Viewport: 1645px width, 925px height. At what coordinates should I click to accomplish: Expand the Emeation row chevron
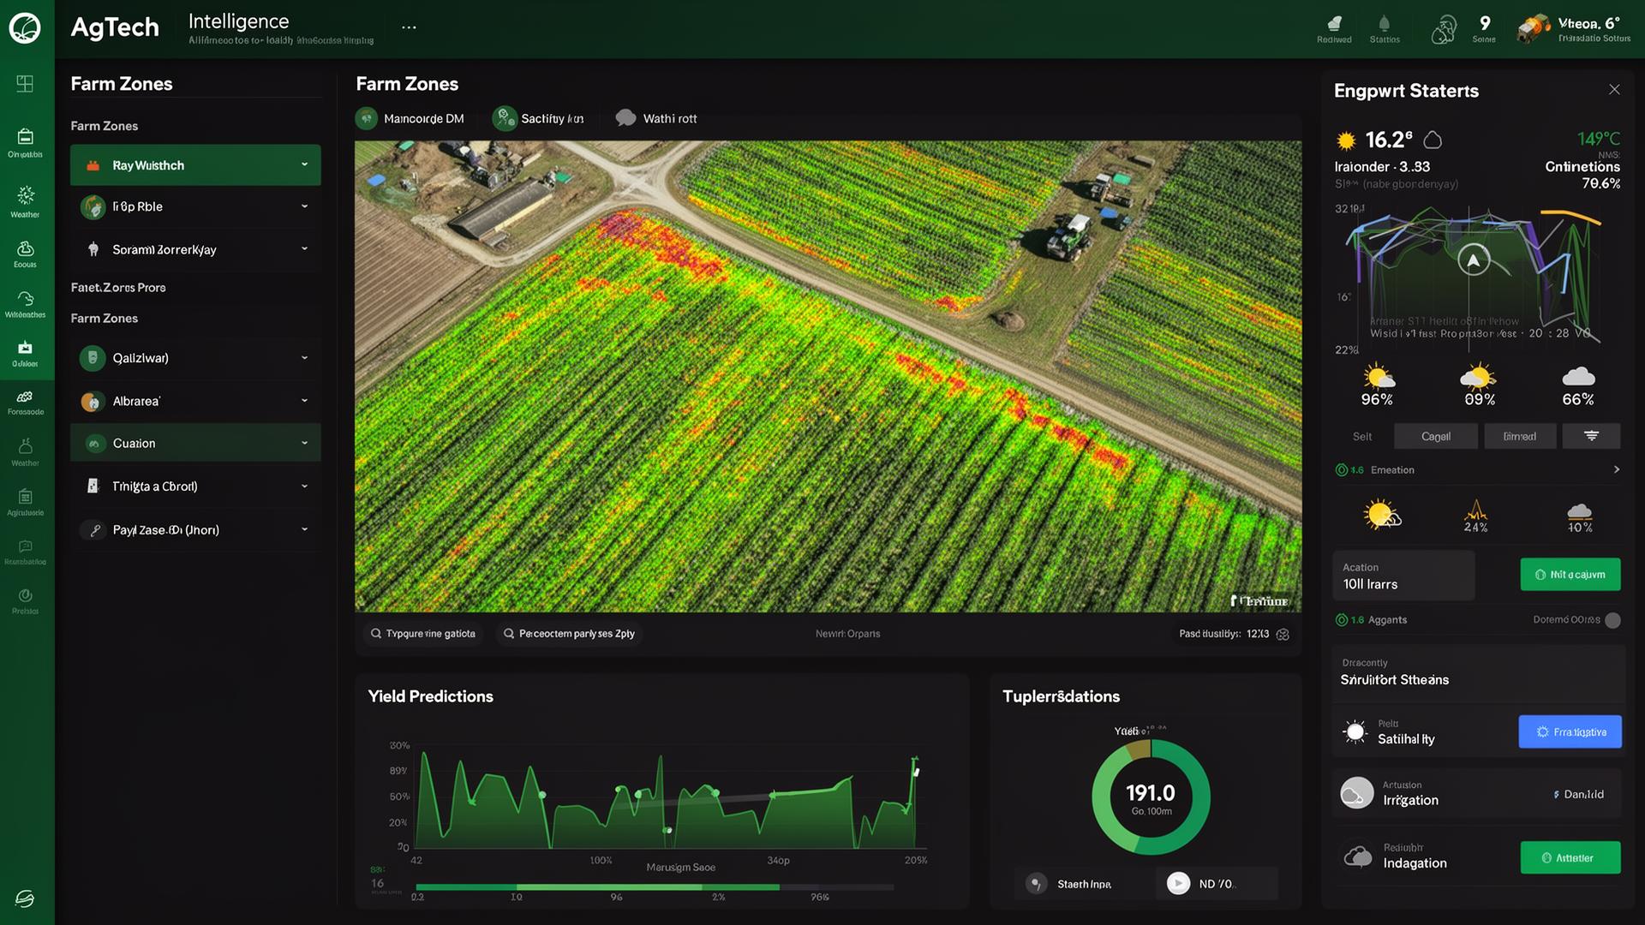pyautogui.click(x=1616, y=469)
